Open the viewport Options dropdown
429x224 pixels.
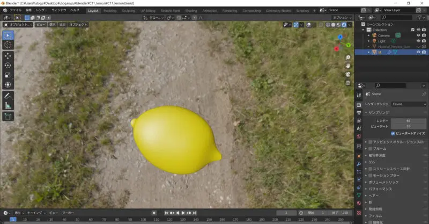point(342,18)
